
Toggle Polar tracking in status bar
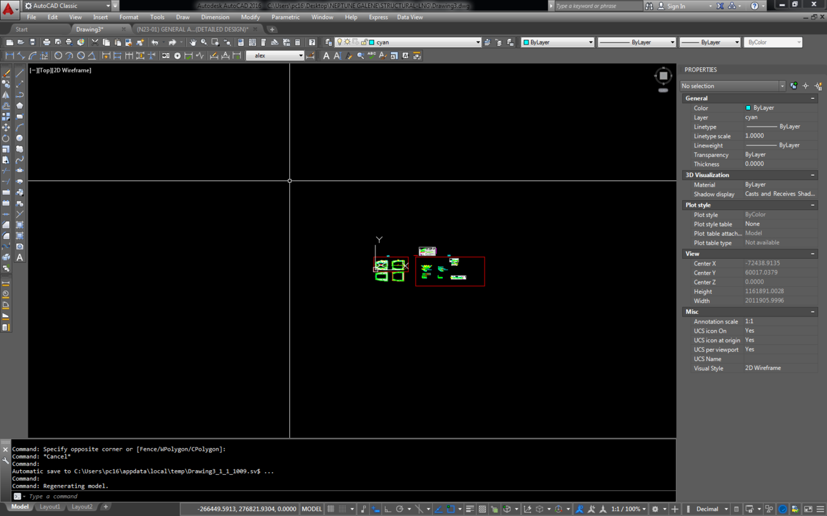400,509
